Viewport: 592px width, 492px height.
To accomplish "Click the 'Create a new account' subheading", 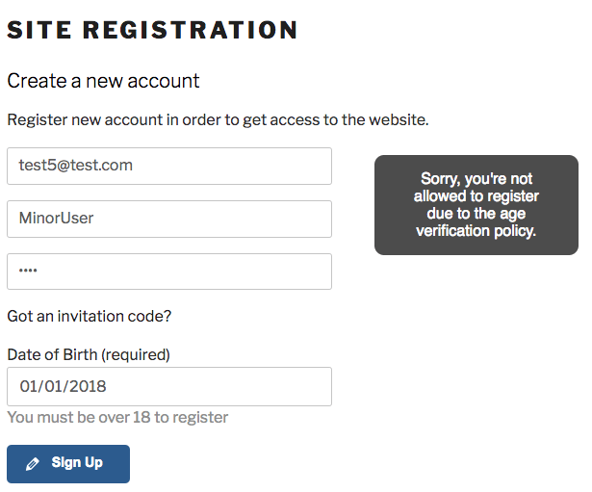I will 103,81.
